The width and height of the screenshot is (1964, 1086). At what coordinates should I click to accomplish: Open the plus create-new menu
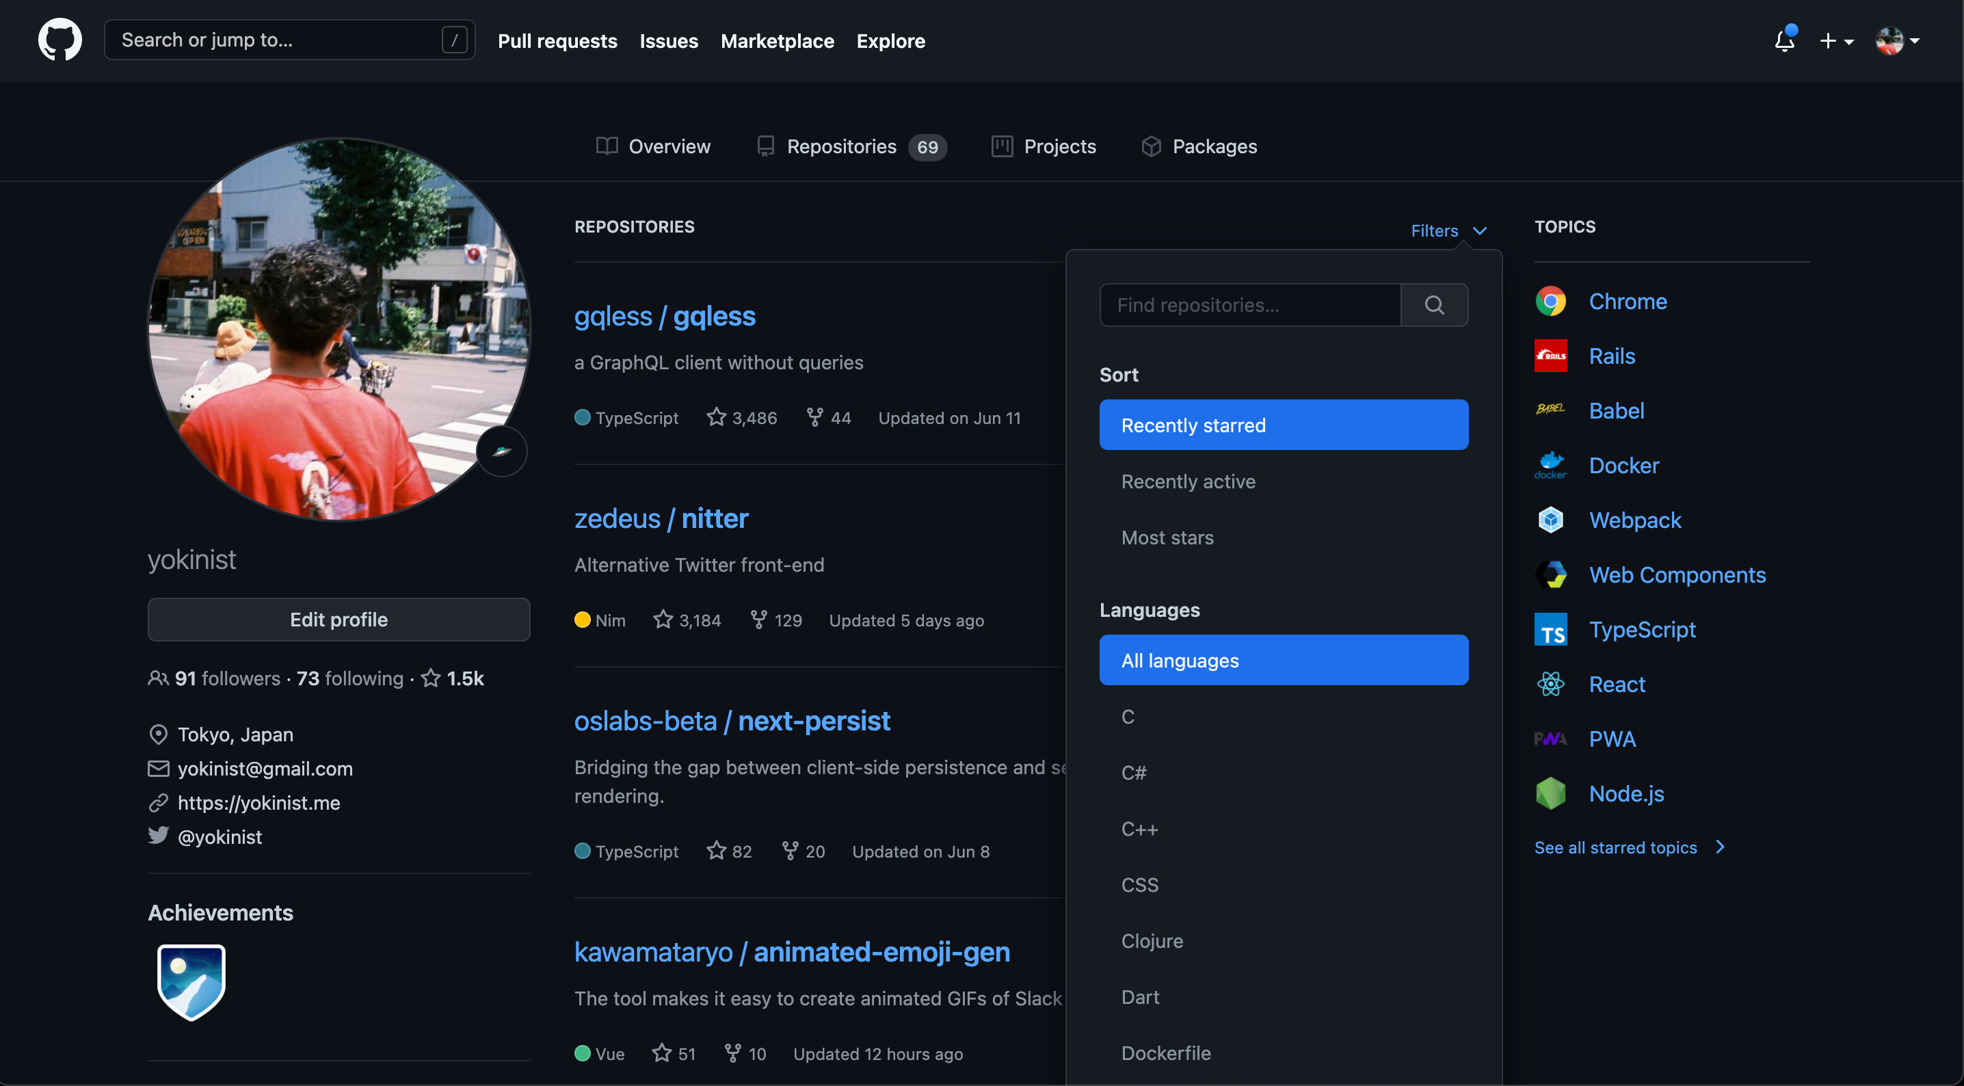[1836, 40]
